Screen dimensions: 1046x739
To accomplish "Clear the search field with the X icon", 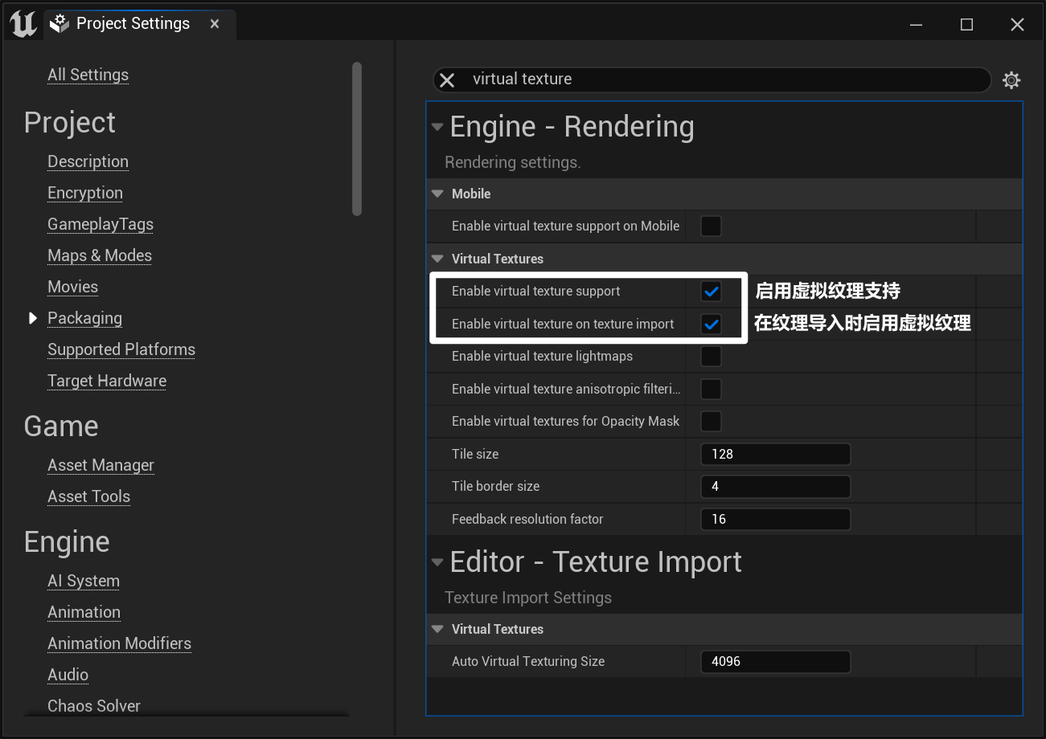I will tap(447, 80).
